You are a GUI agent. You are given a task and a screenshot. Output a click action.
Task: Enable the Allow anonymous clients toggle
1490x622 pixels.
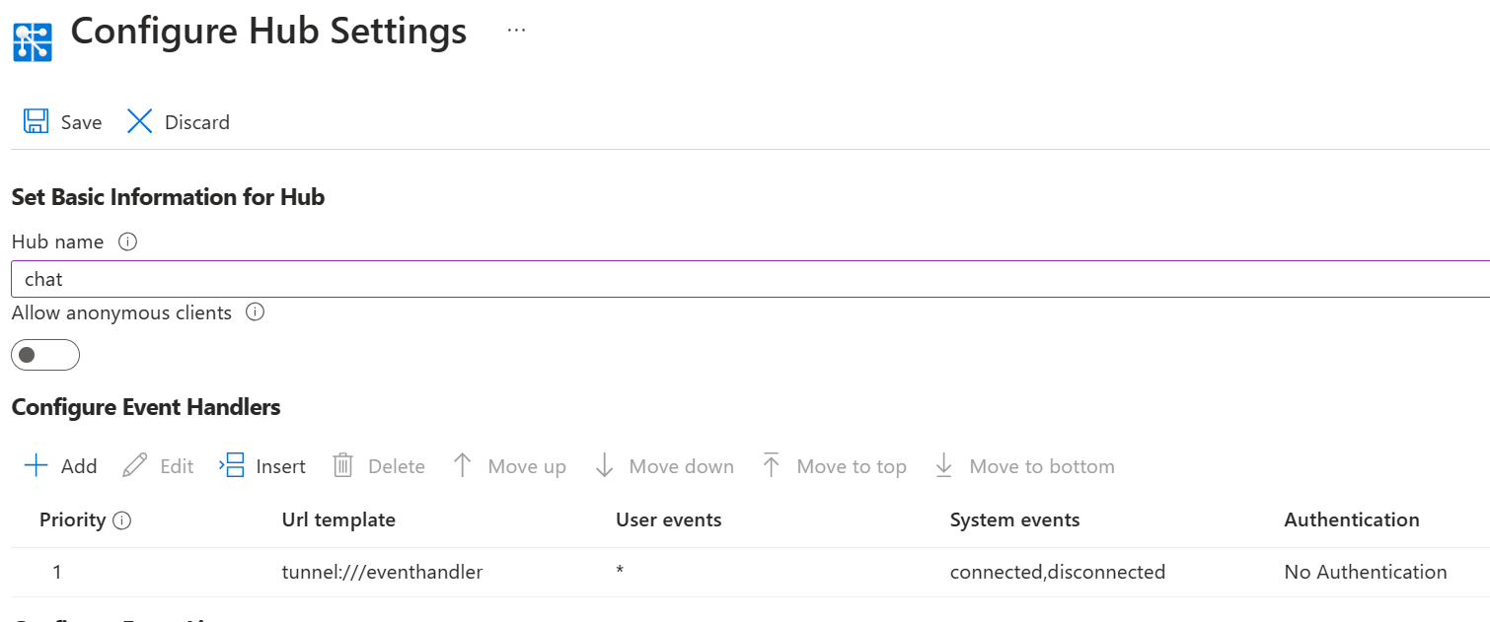click(x=44, y=355)
